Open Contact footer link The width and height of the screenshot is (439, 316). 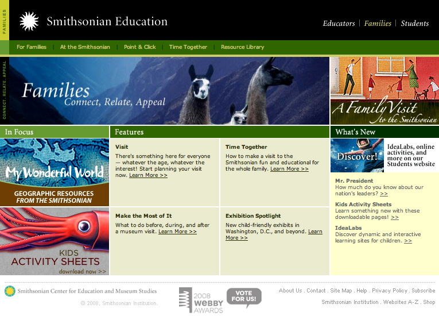[x=316, y=291]
